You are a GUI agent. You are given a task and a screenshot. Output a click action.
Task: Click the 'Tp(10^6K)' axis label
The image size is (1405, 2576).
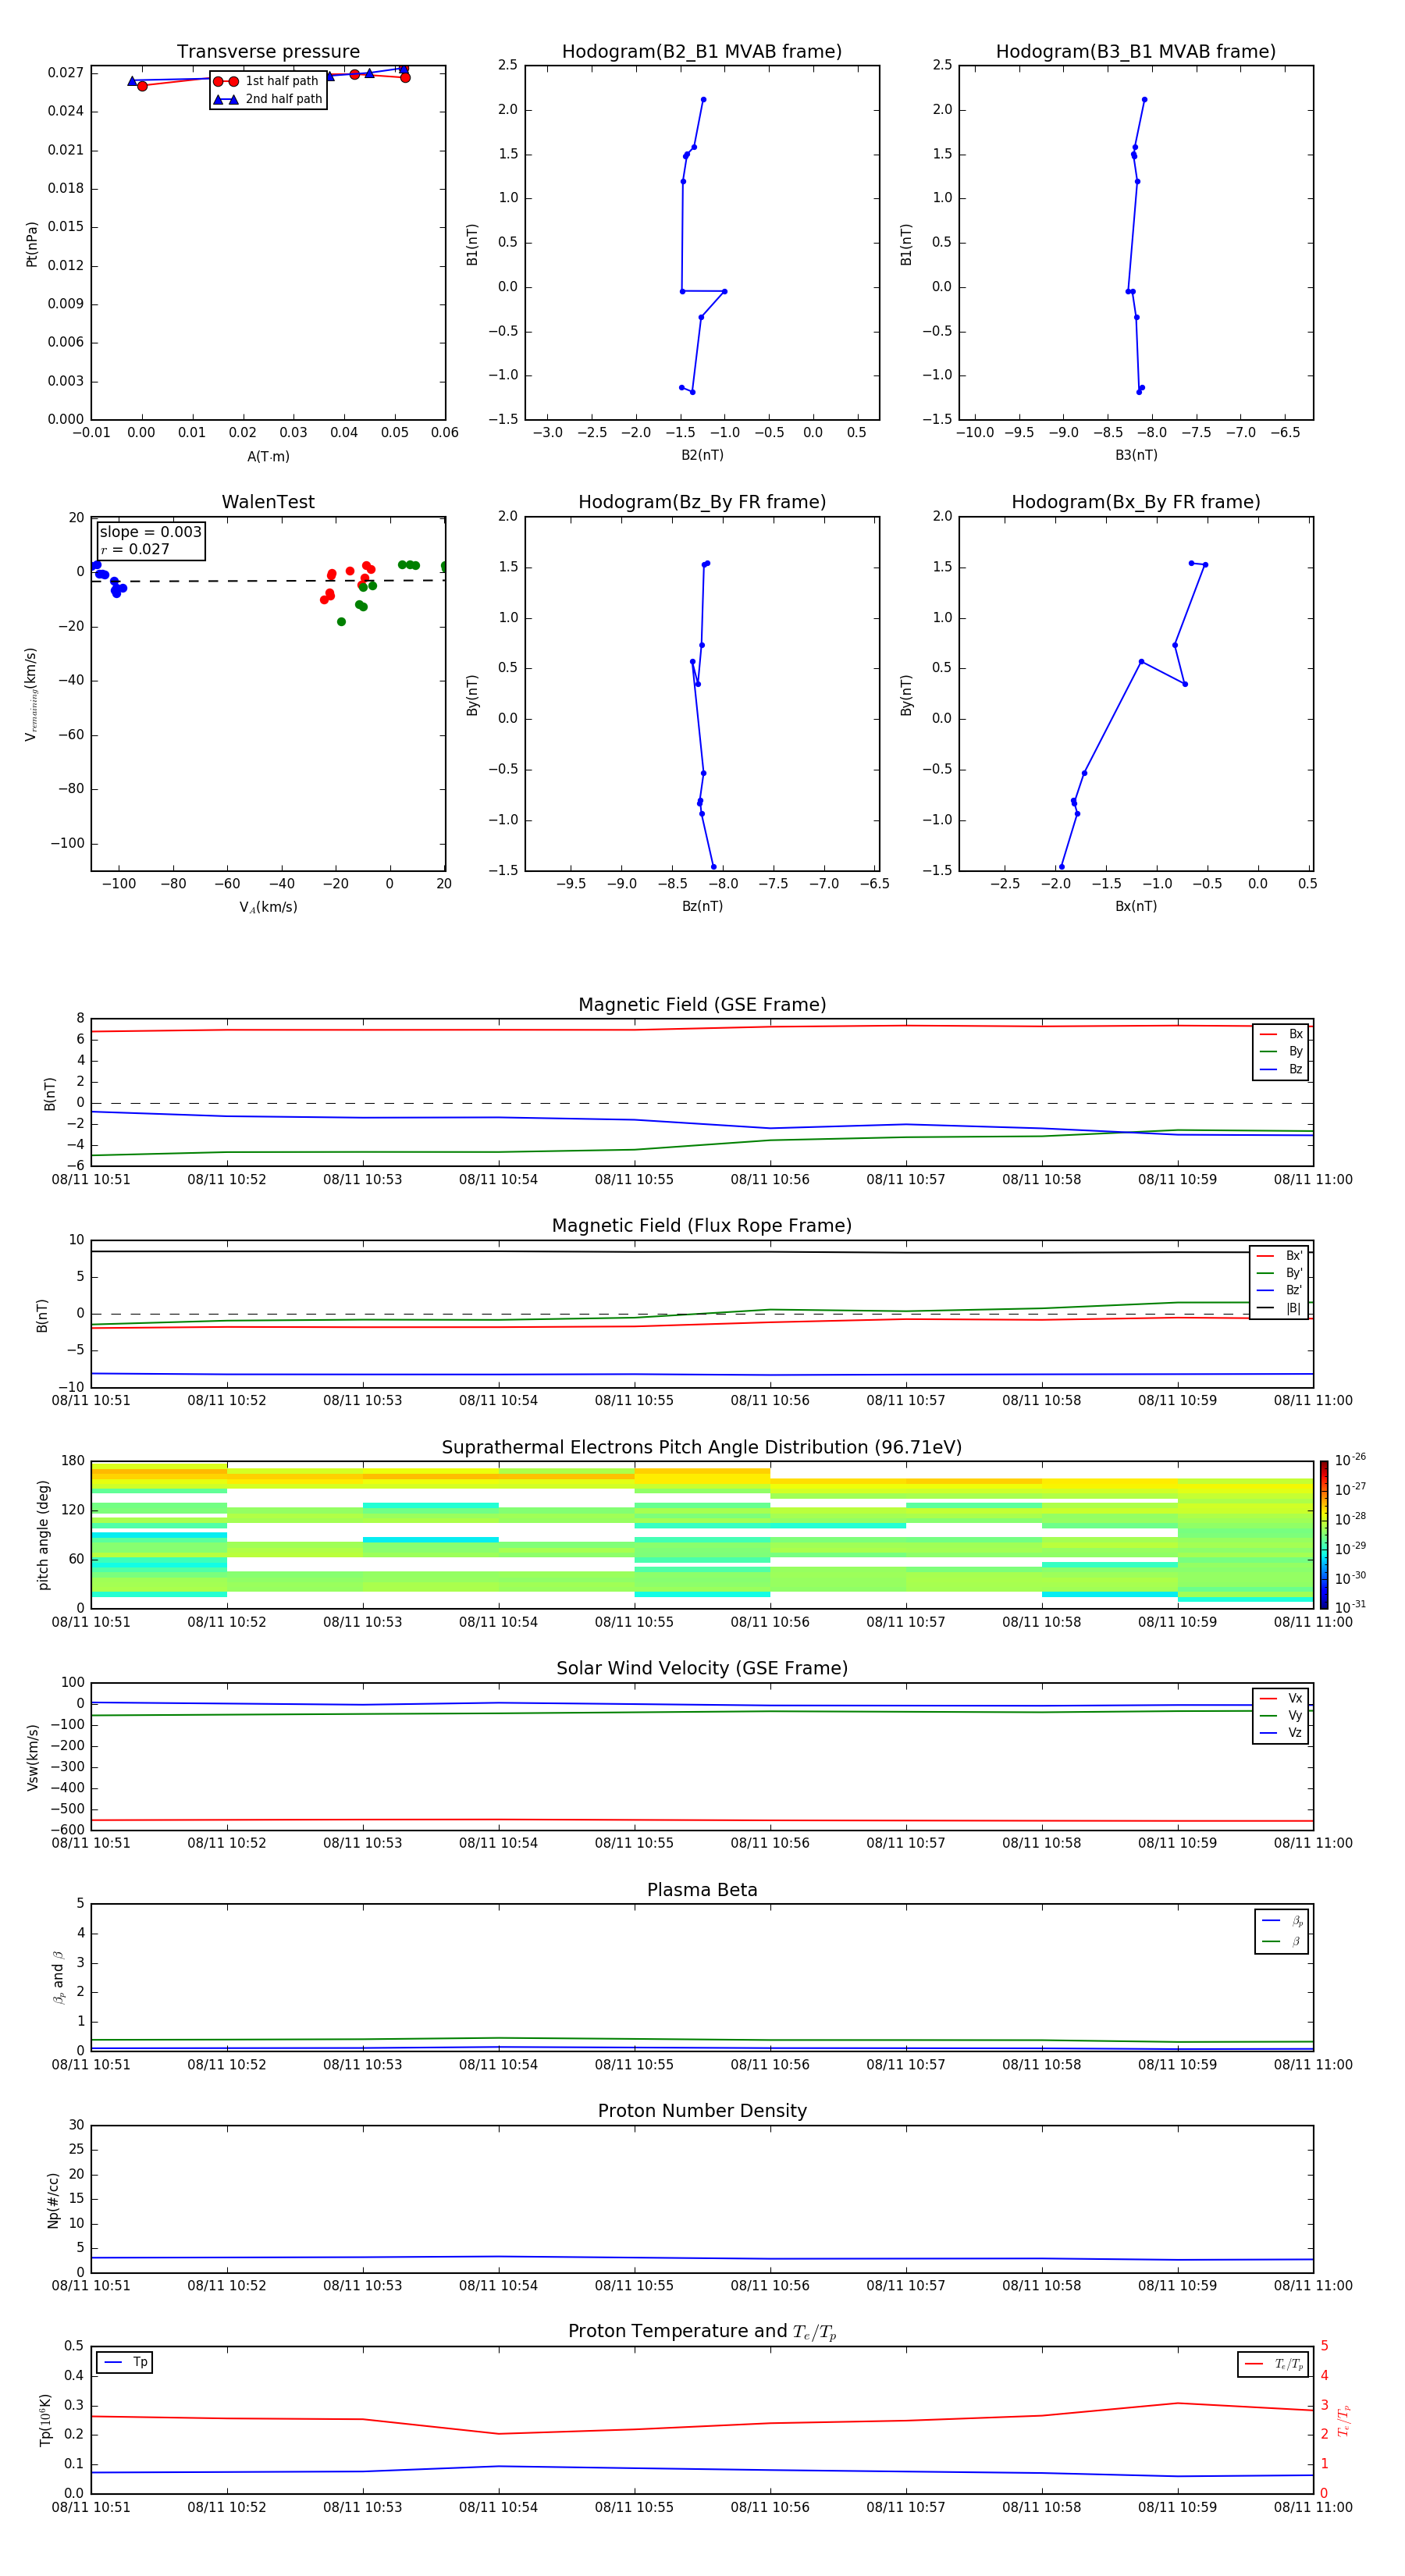pos(45,2421)
